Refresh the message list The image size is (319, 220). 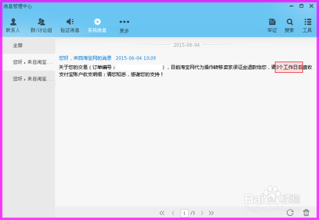tap(290, 213)
